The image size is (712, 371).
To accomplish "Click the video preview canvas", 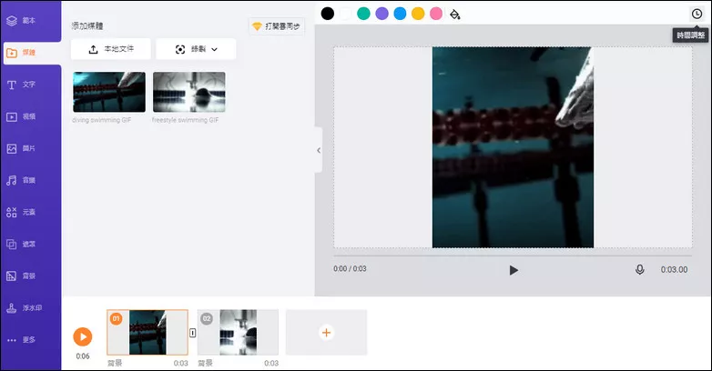I will (x=513, y=147).
